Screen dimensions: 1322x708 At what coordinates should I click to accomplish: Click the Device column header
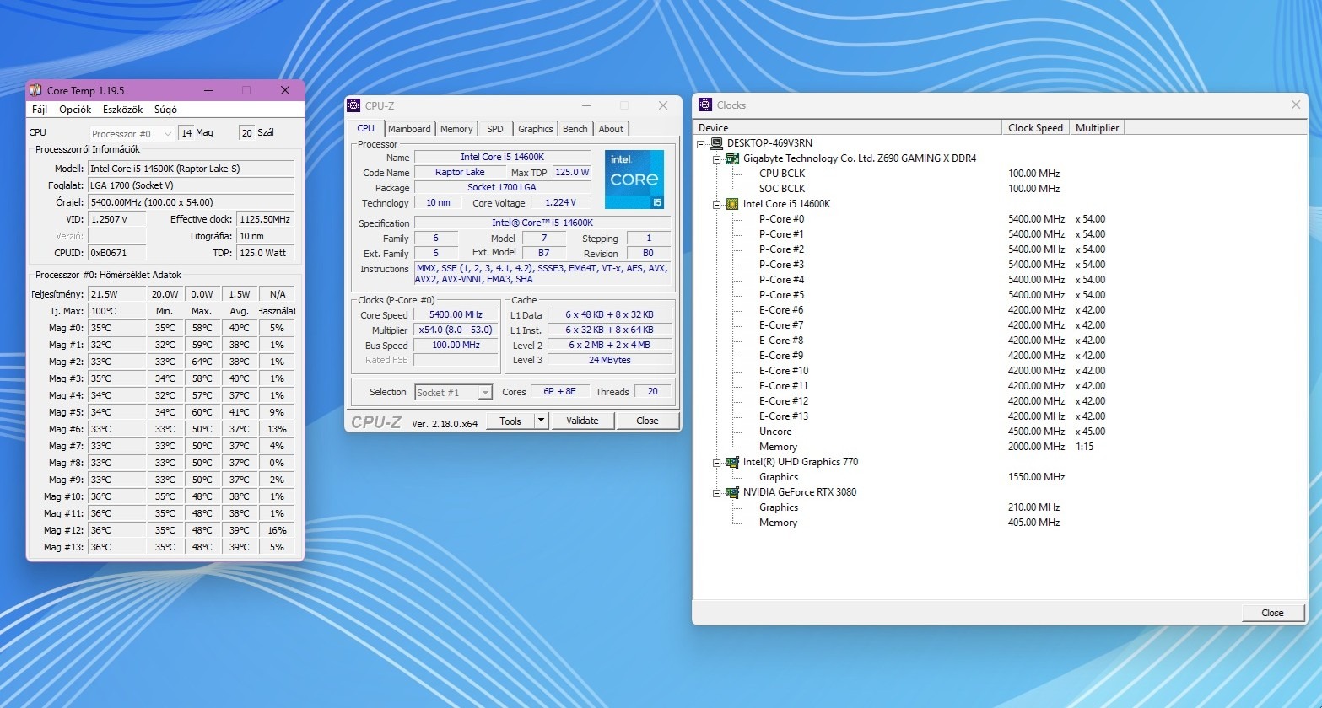[x=848, y=128]
